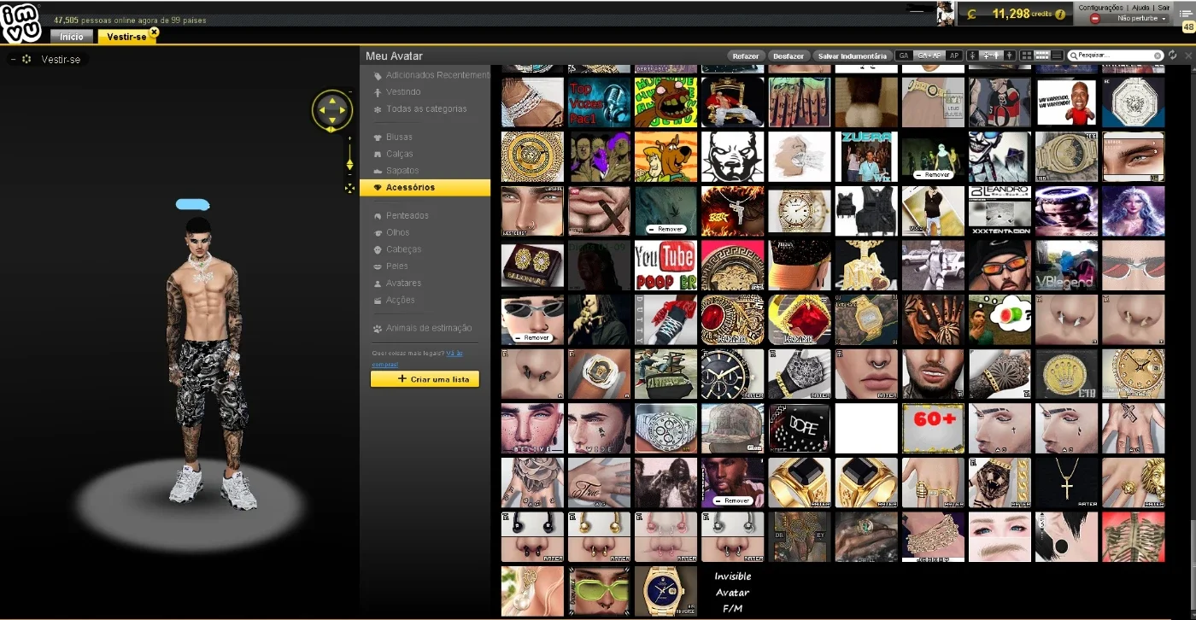Switch to list view

pyautogui.click(x=1057, y=56)
